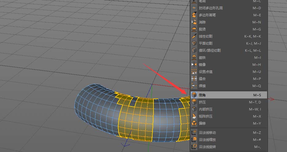This screenshot has width=287, height=152.
Task: Click the 平面切割 plane cut icon
Action: tap(194, 43)
